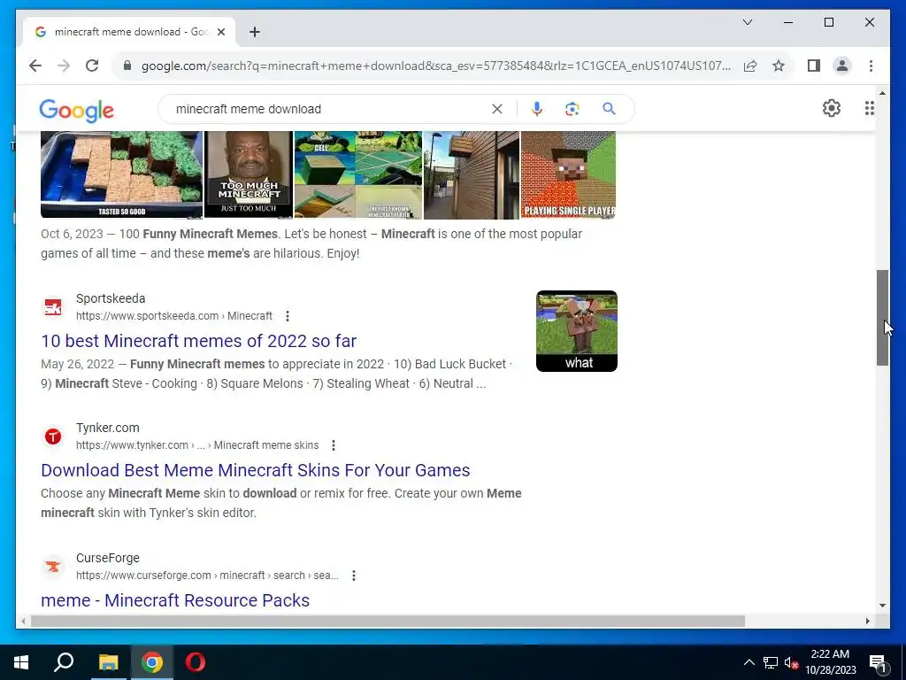906x680 pixels.
Task: Open the Windows Start menu
Action: [21, 662]
